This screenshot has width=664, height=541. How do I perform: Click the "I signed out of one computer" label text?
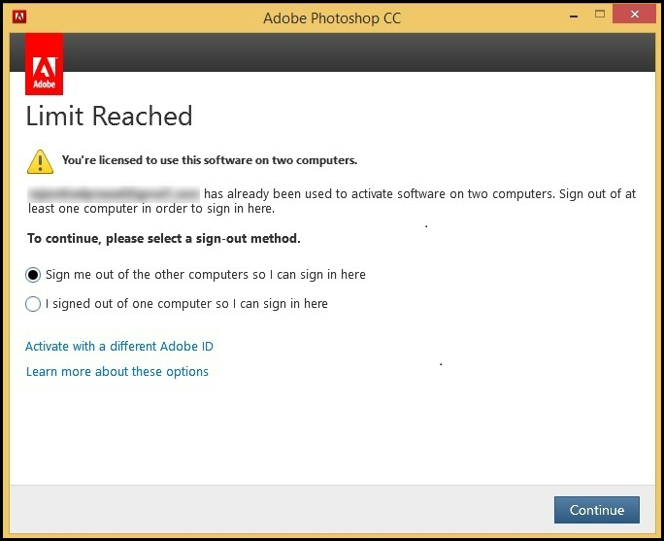[187, 304]
